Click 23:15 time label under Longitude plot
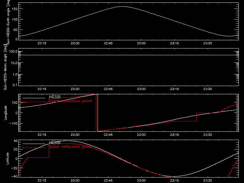 174,135
